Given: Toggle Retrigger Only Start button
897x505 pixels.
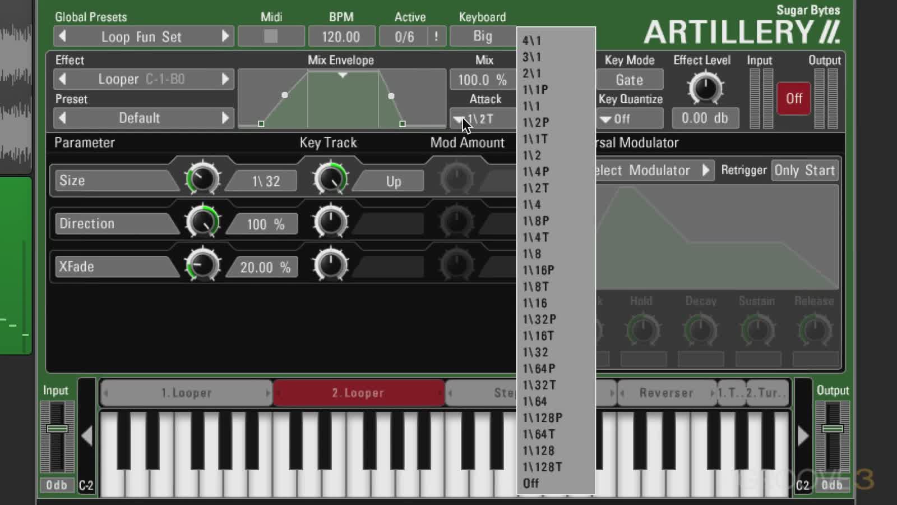Looking at the screenshot, I should point(804,170).
